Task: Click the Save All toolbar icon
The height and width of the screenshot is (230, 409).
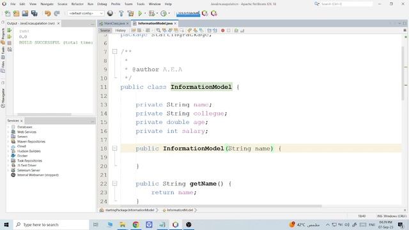Action: click(x=34, y=13)
